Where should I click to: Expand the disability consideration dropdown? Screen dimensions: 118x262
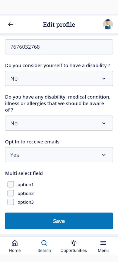click(x=59, y=79)
